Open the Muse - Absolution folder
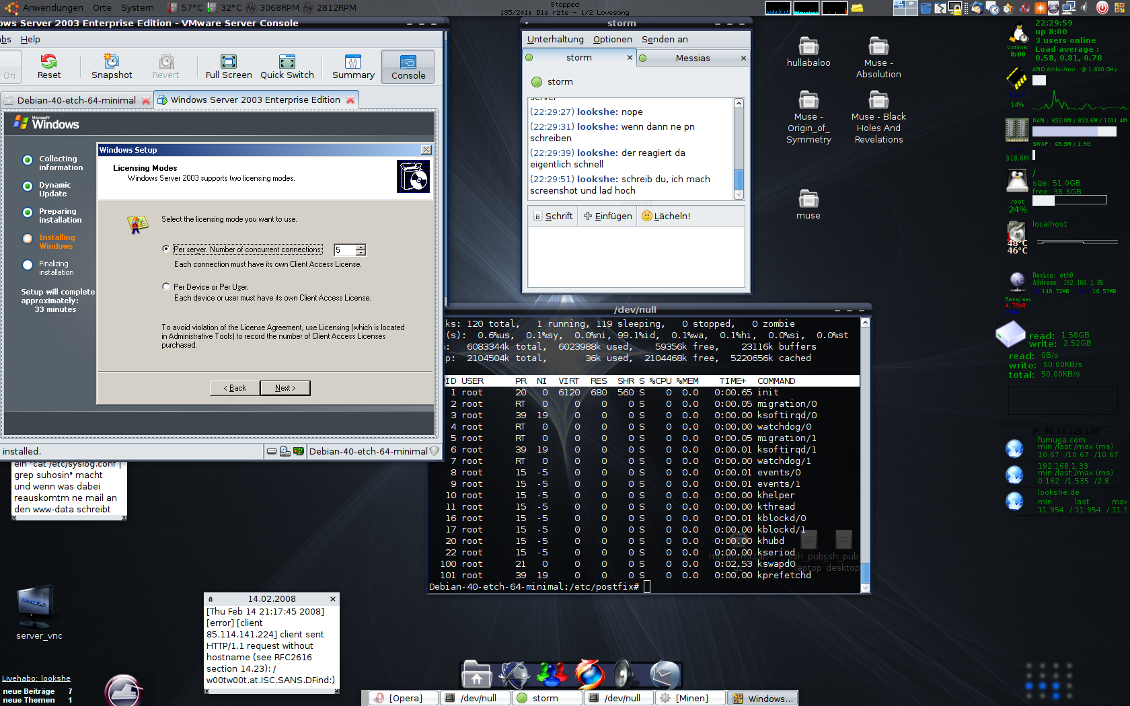The image size is (1130, 706). click(x=878, y=58)
